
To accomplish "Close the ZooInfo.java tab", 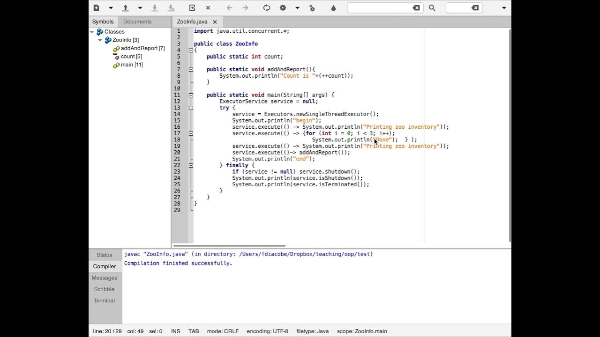I will coord(215,22).
